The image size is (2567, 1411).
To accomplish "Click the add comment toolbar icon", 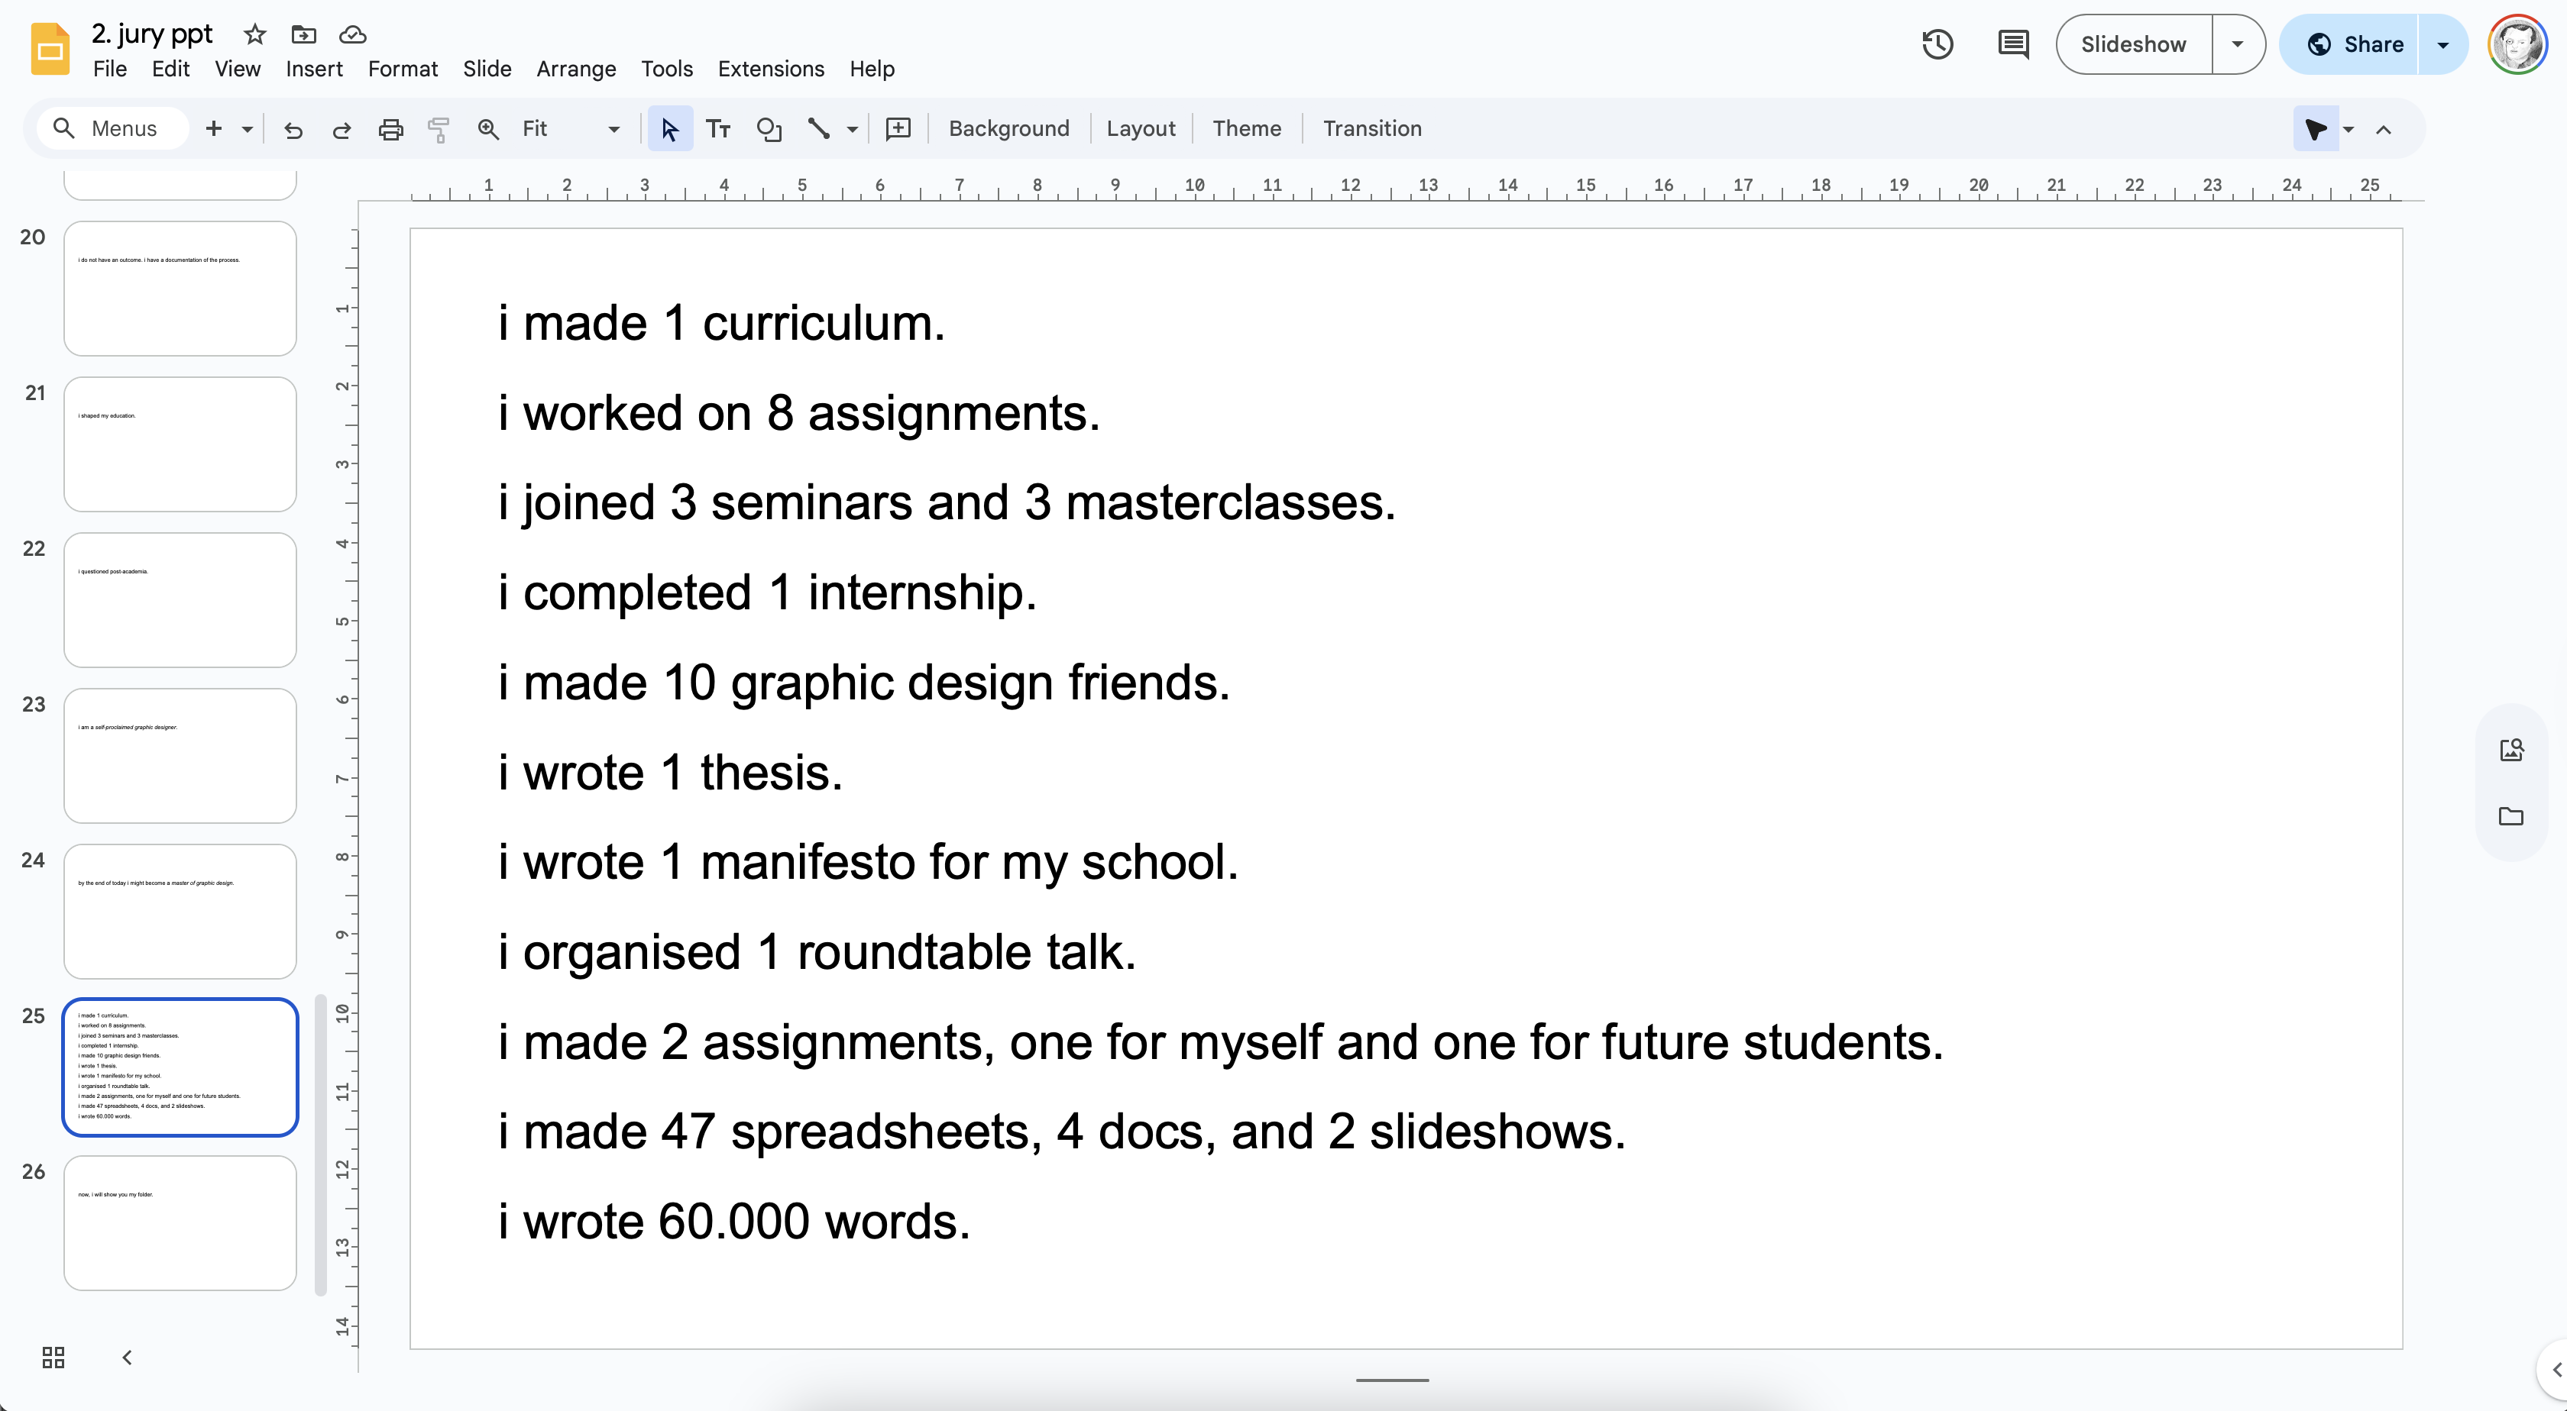I will pos(898,130).
